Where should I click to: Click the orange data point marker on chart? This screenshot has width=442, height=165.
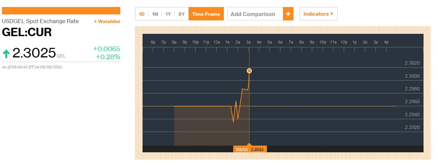pyautogui.click(x=249, y=71)
